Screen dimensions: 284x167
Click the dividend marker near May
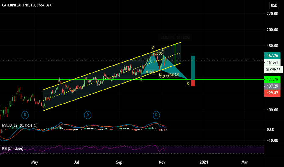click(25, 115)
